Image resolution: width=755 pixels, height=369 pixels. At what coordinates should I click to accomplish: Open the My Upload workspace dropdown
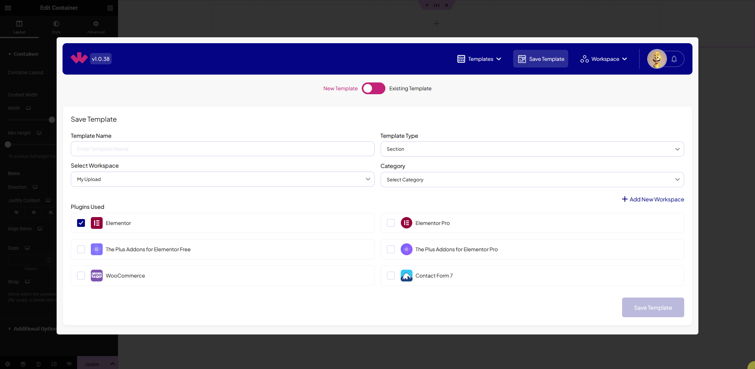coord(223,179)
